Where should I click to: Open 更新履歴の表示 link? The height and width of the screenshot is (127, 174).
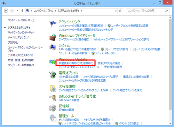click(x=113, y=67)
